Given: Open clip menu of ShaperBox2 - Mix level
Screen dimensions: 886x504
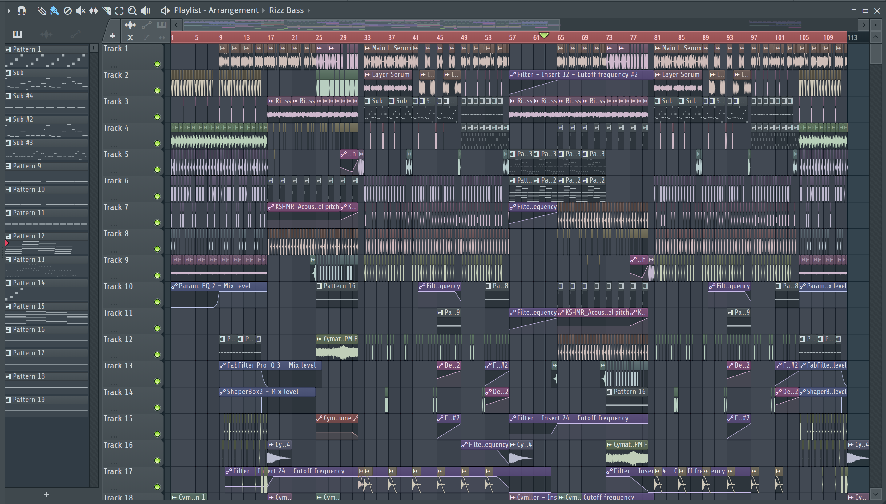Looking at the screenshot, I should click(x=223, y=392).
